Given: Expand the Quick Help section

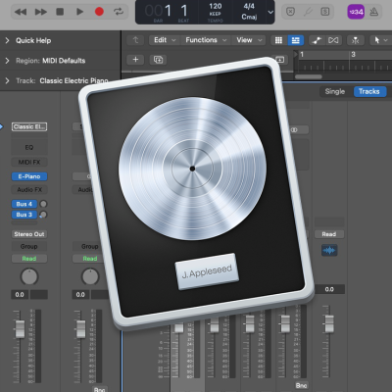Looking at the screenshot, I should pyautogui.click(x=7, y=40).
